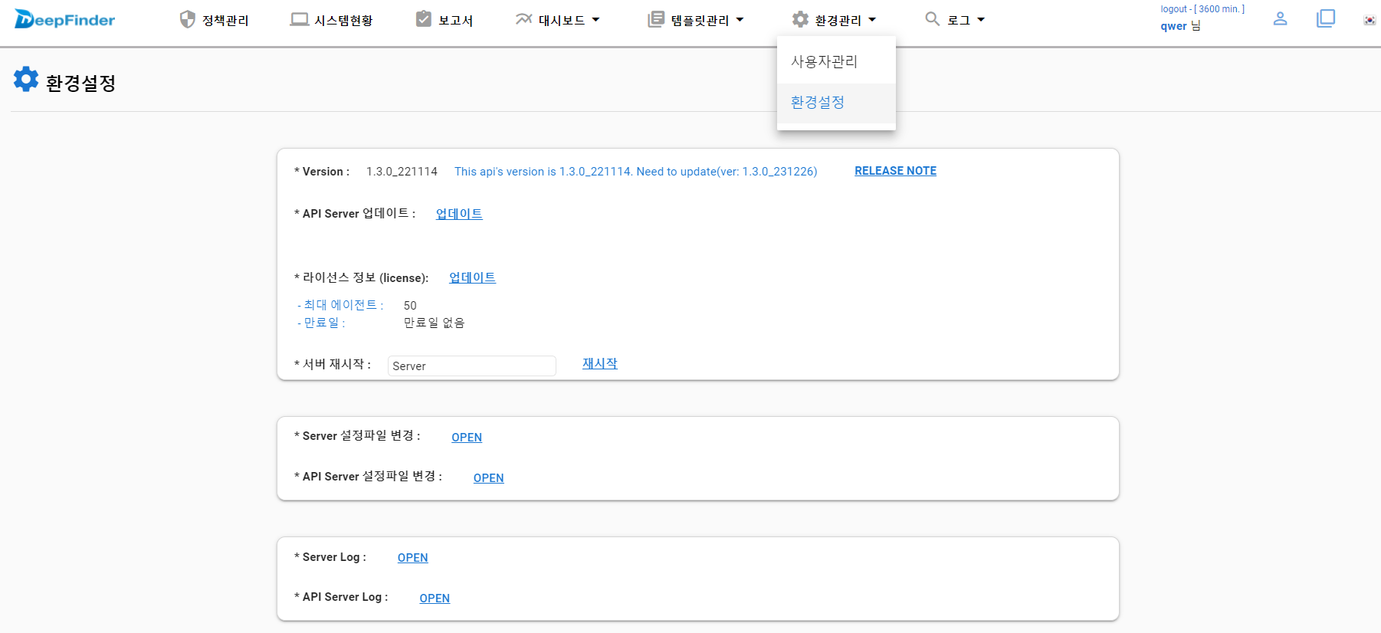1381x633 pixels.
Task: Click 업데이트 link for API Server
Action: [x=459, y=214]
